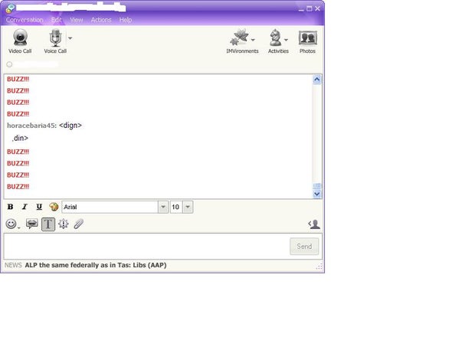Open Voice Call options dropdown arrow

[x=70, y=38]
